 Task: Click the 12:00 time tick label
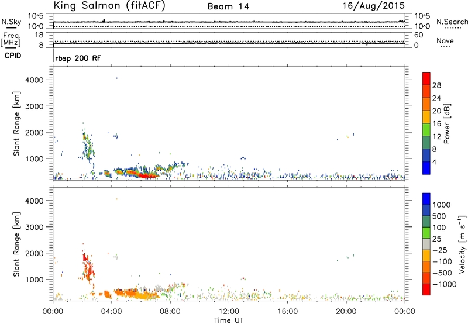click(x=229, y=312)
